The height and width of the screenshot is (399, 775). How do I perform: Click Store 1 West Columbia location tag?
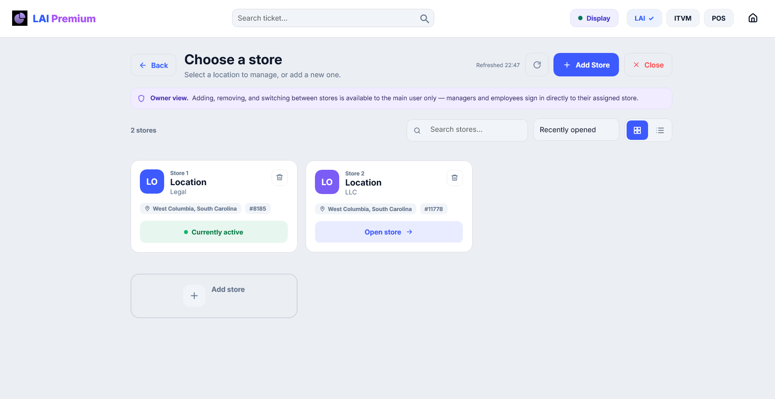[x=190, y=209]
